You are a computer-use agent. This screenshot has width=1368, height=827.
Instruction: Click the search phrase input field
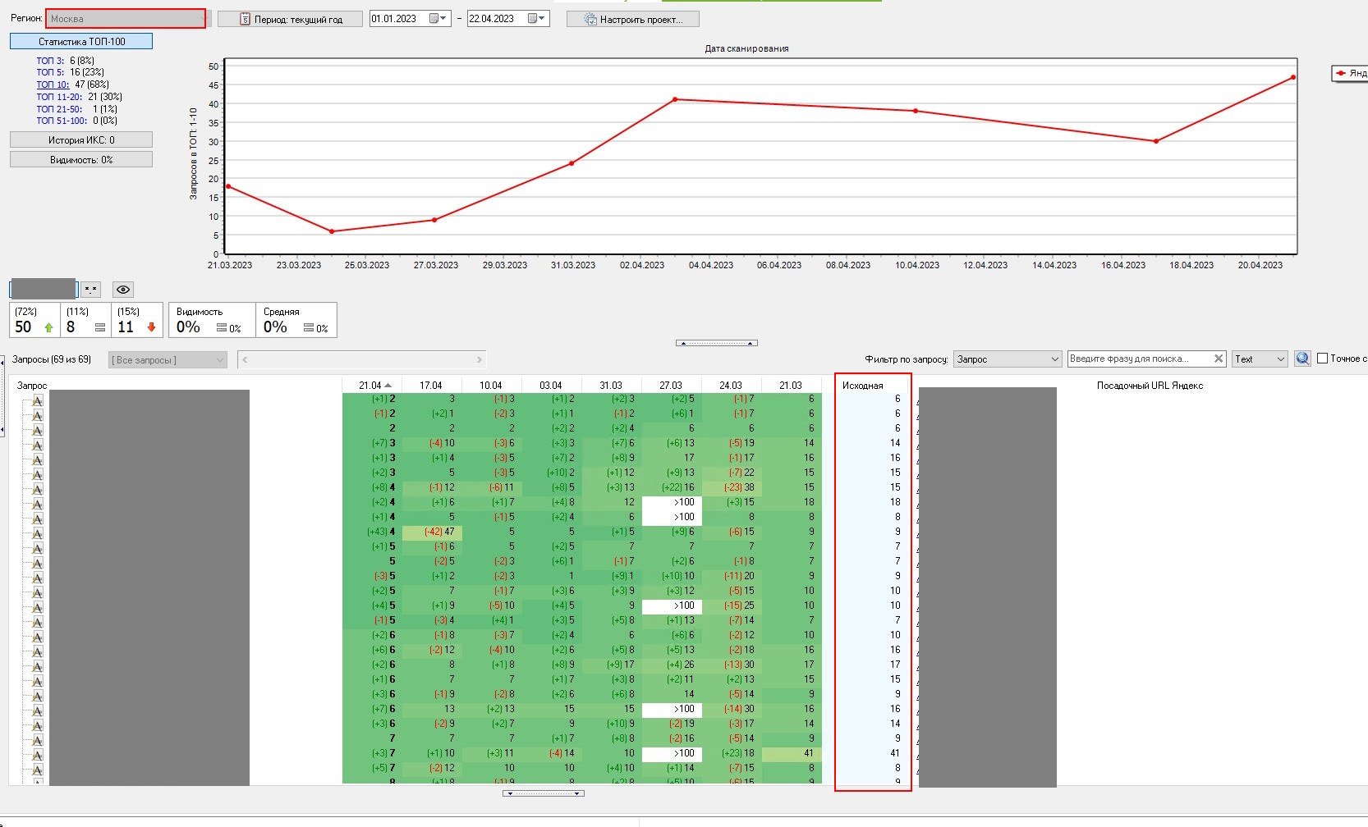pyautogui.click(x=1138, y=359)
